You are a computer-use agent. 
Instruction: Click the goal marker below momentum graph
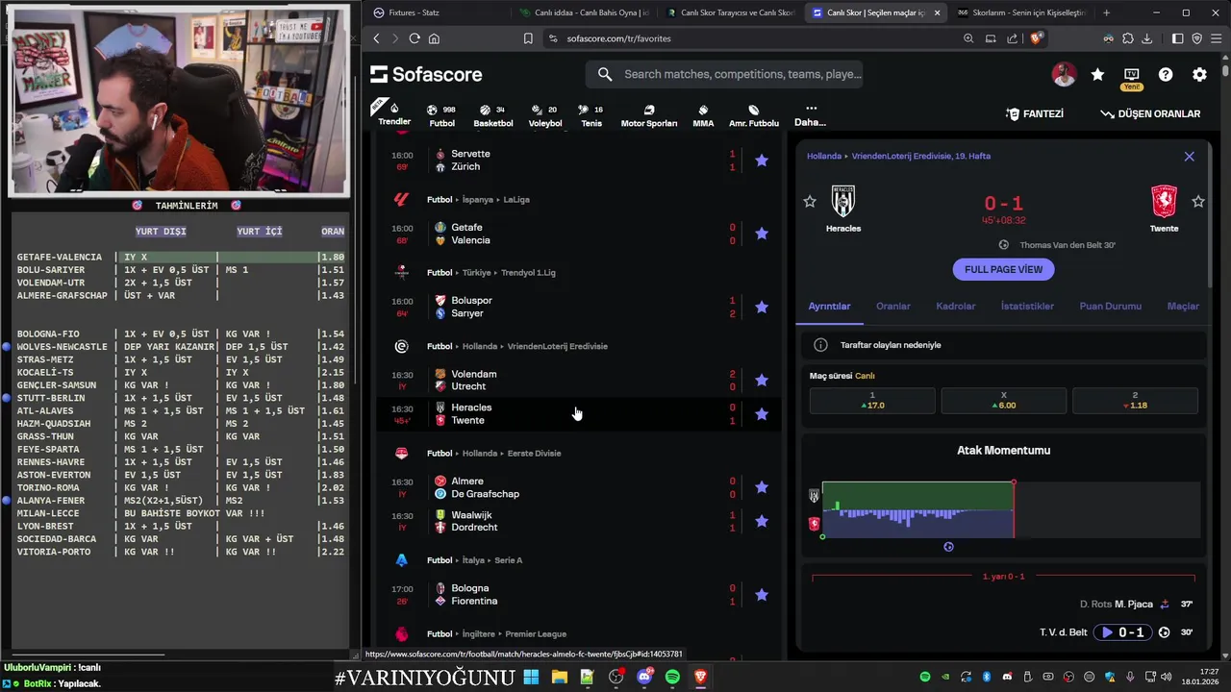(x=948, y=547)
